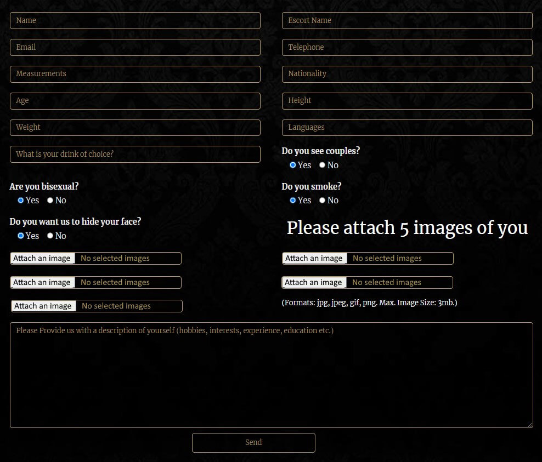Screen dimensions: 542x462
Task: Select the Measurements input box
Action: (135, 74)
